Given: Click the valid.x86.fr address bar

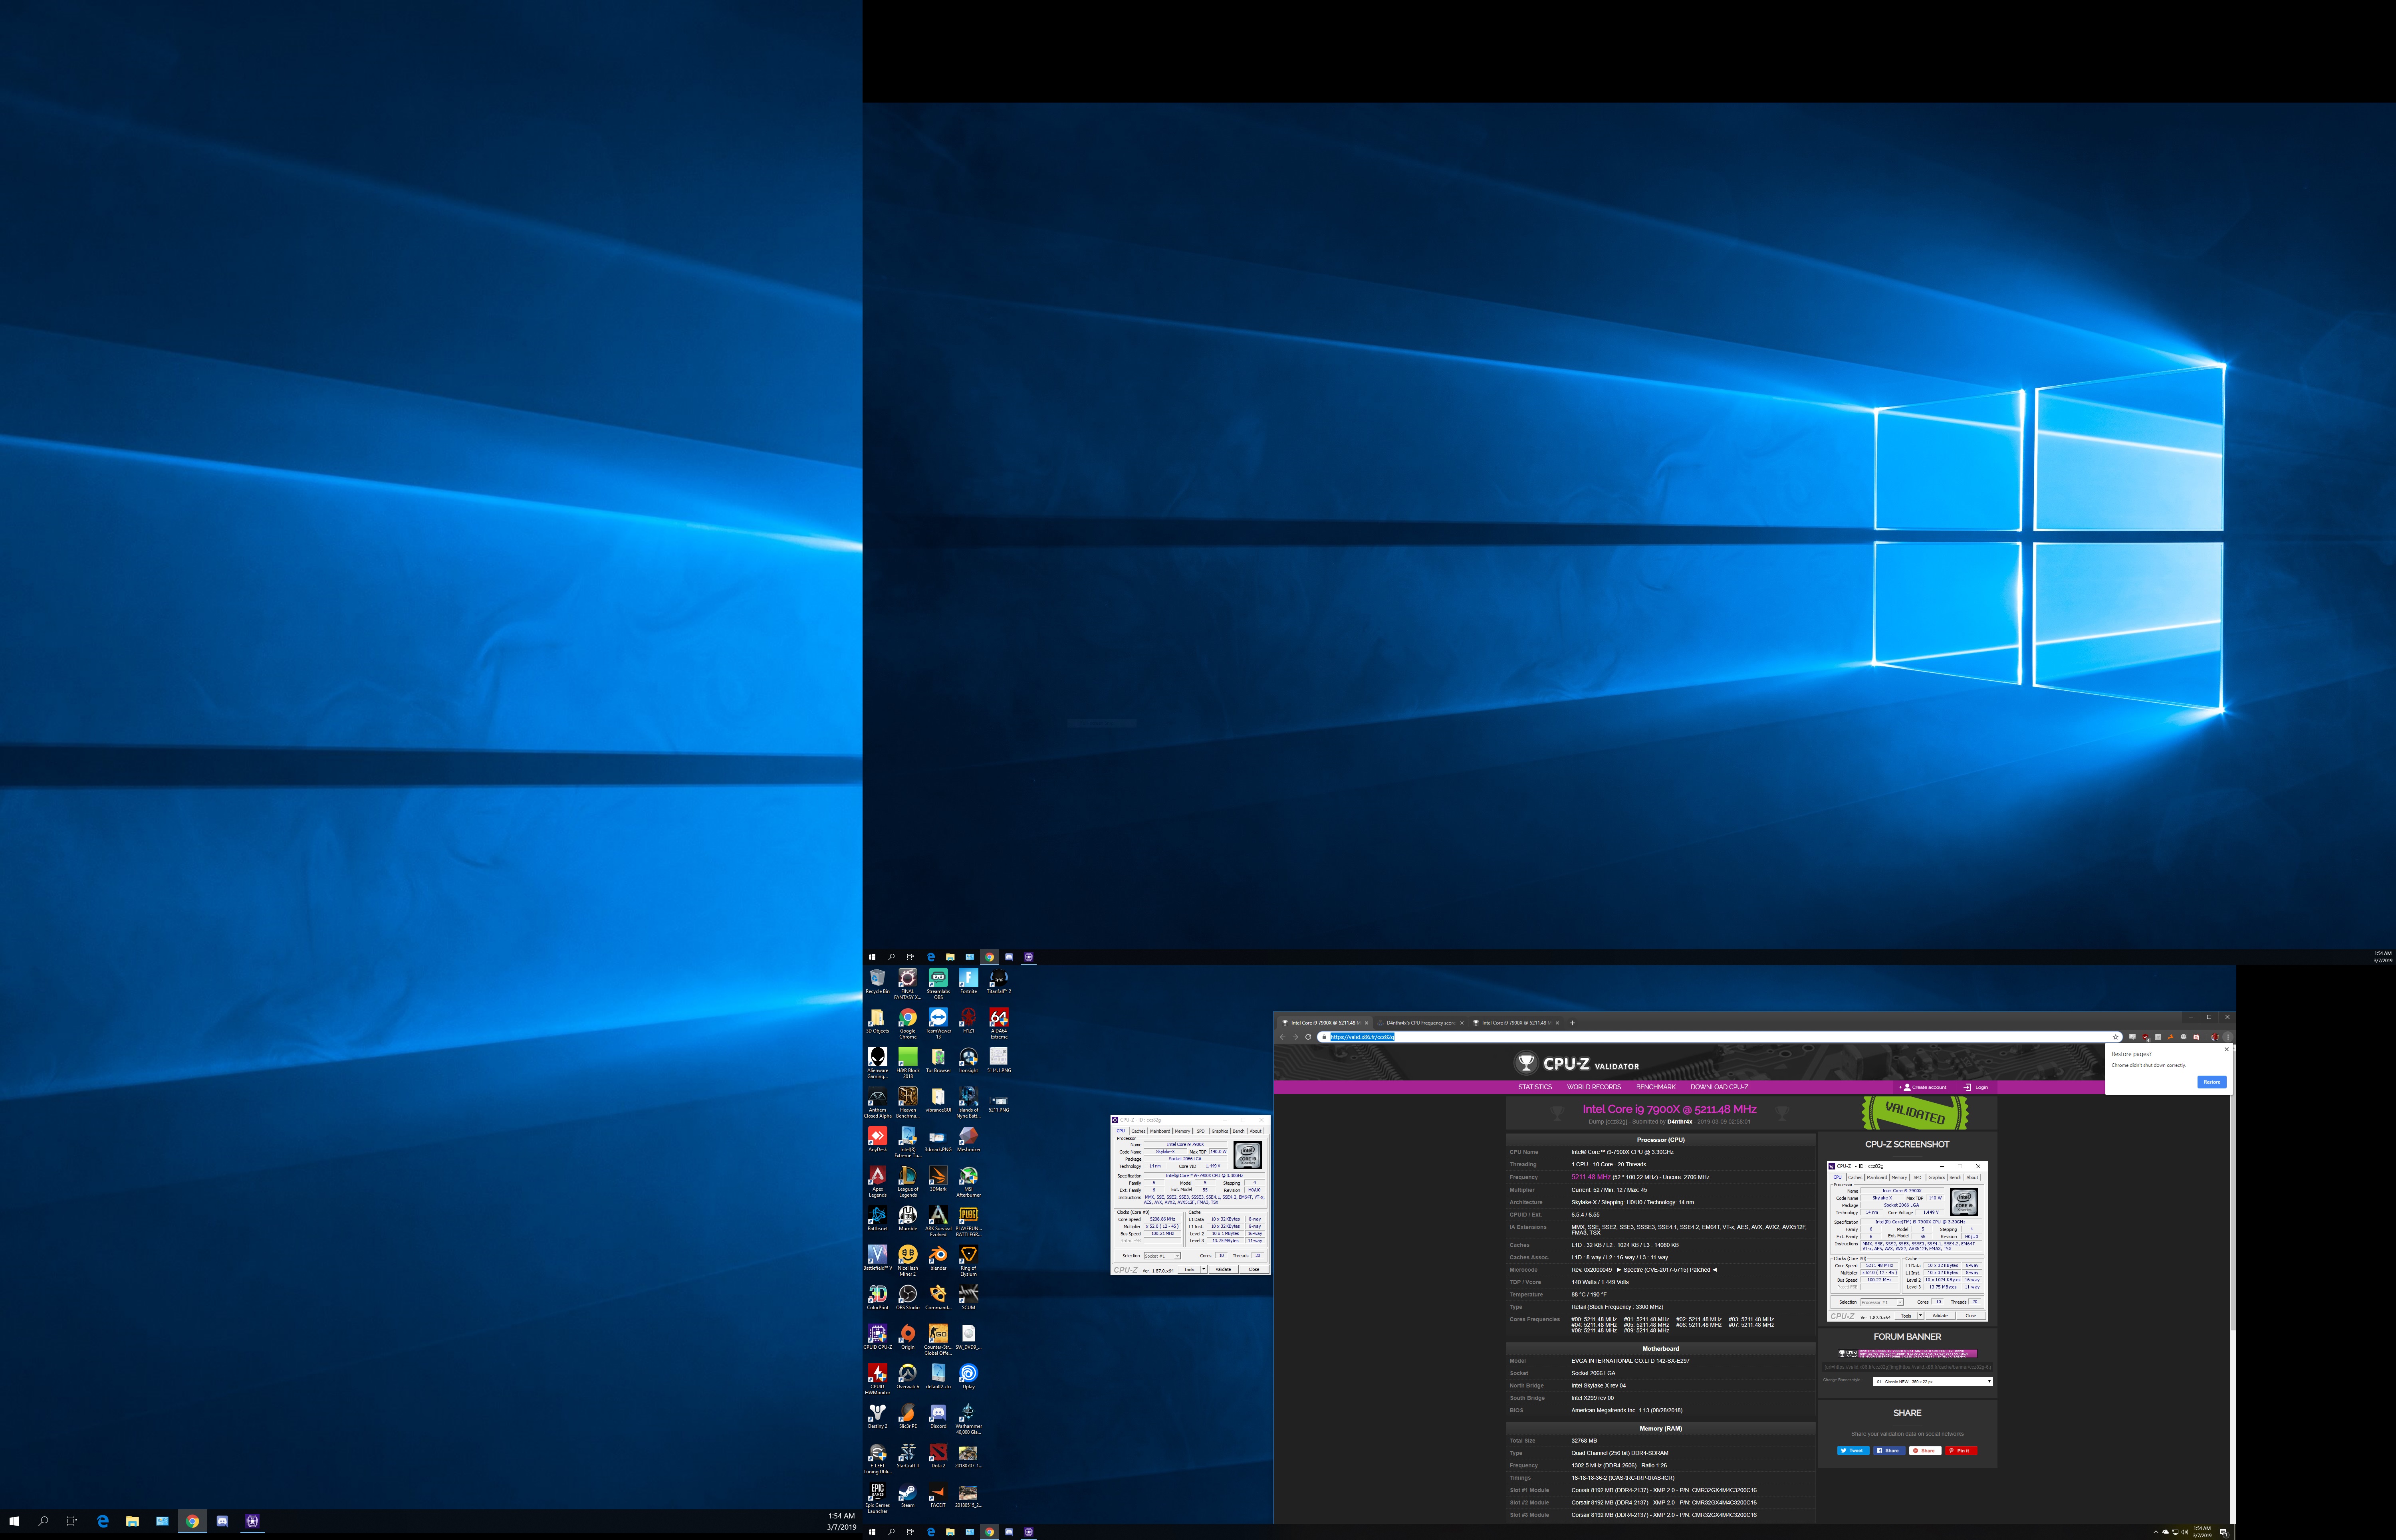Looking at the screenshot, I should (1720, 1037).
